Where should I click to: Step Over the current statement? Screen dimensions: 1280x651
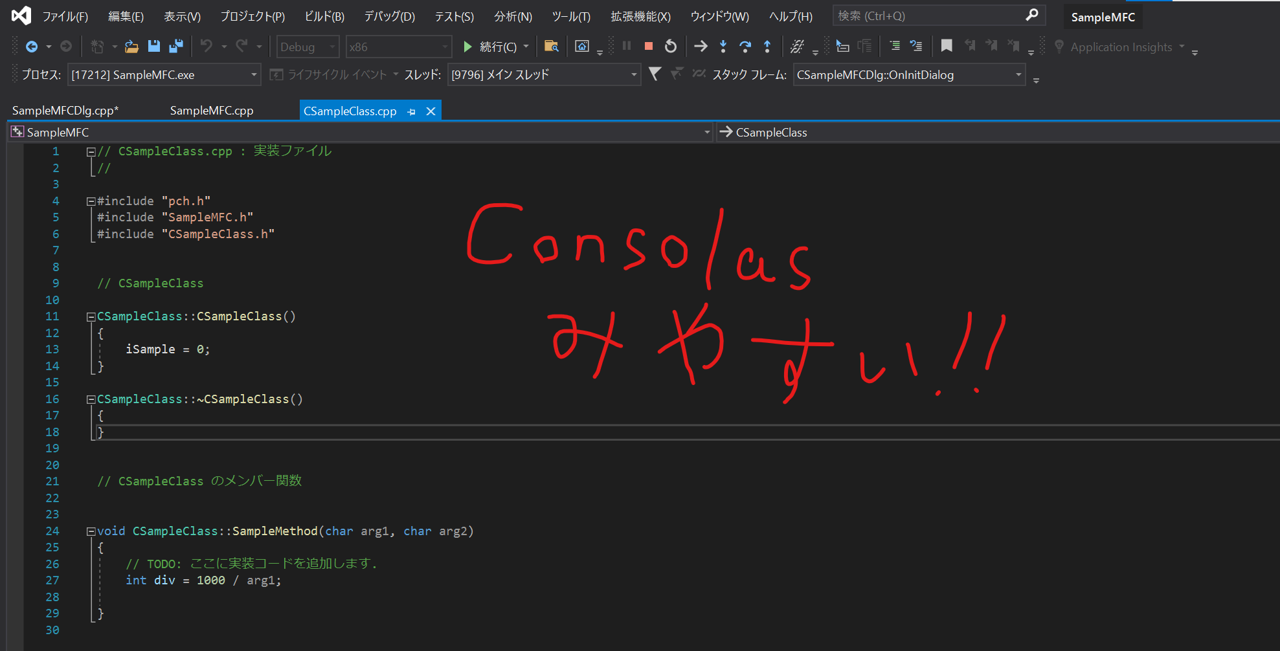click(x=745, y=46)
